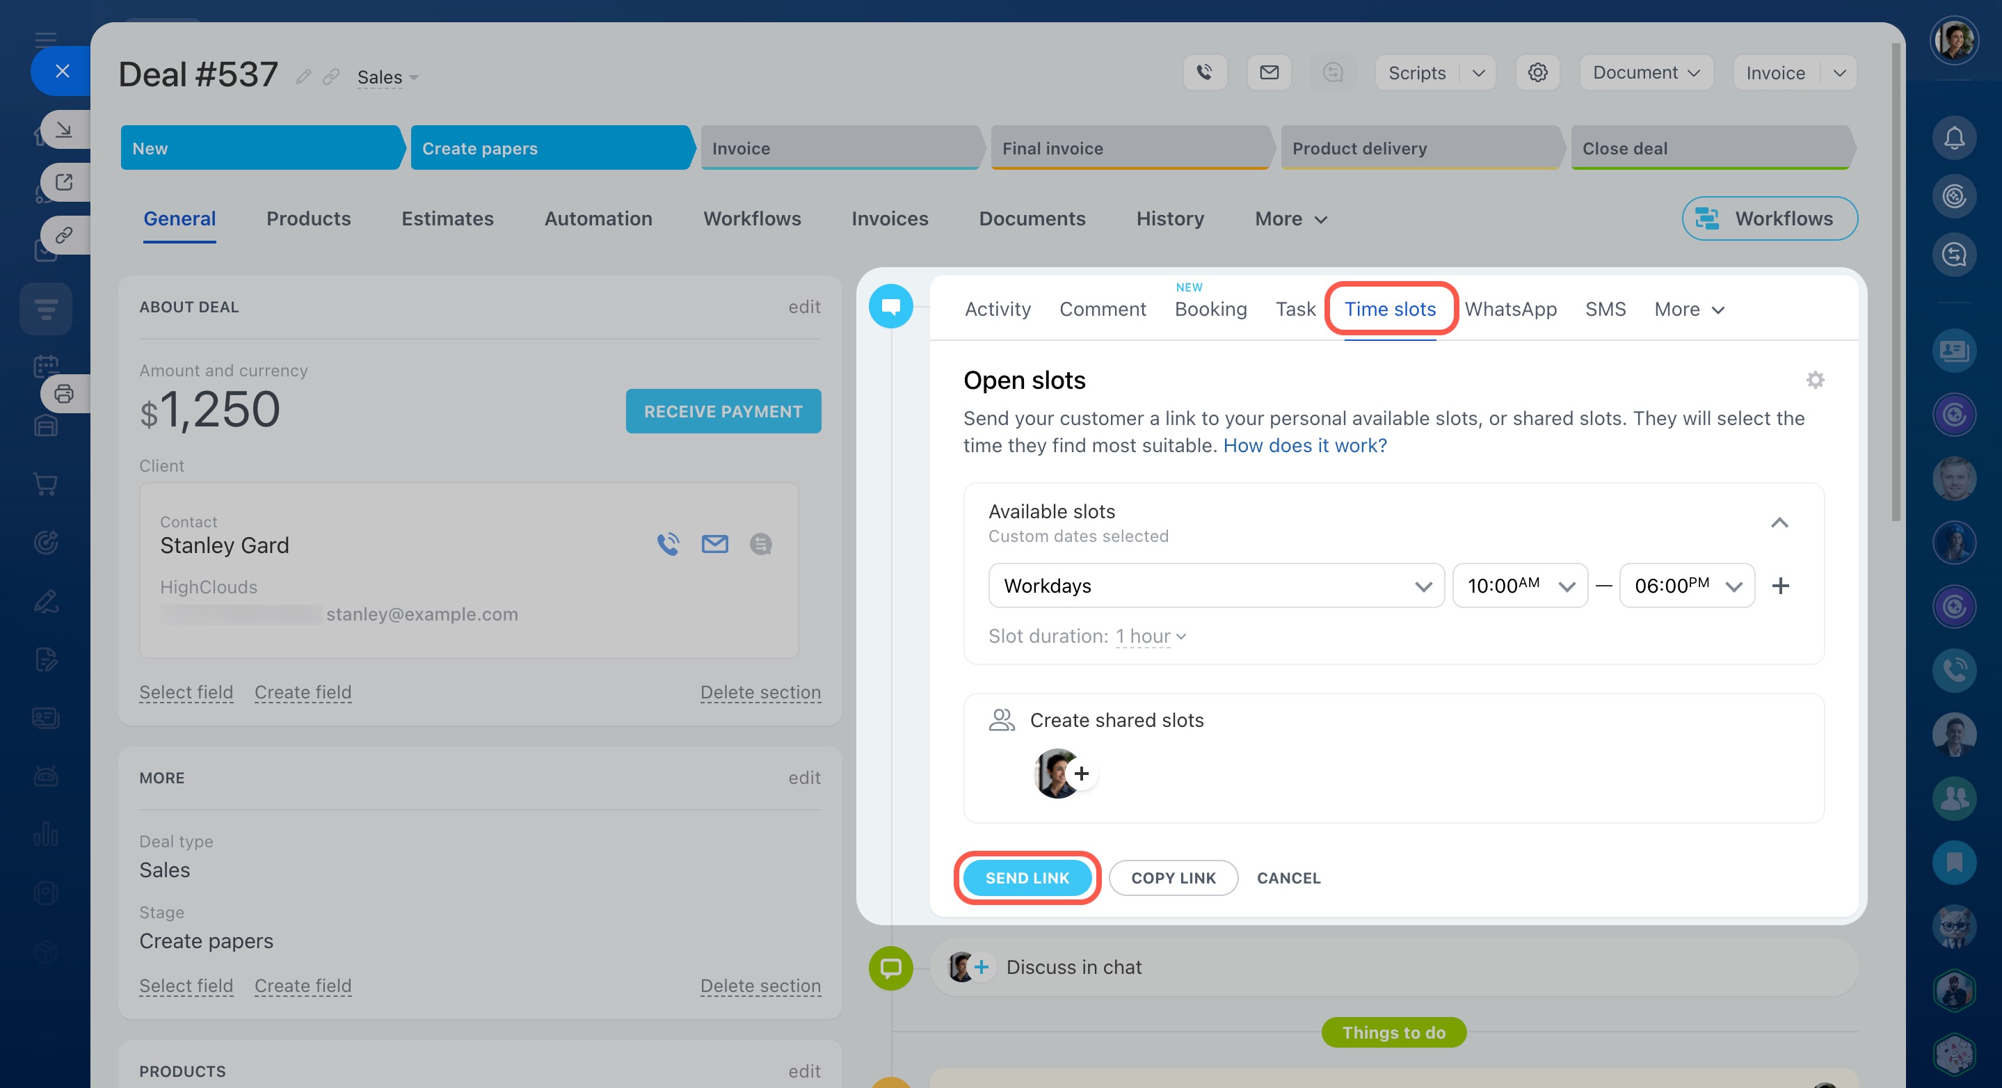Open the Workdays dropdown

(x=1215, y=585)
